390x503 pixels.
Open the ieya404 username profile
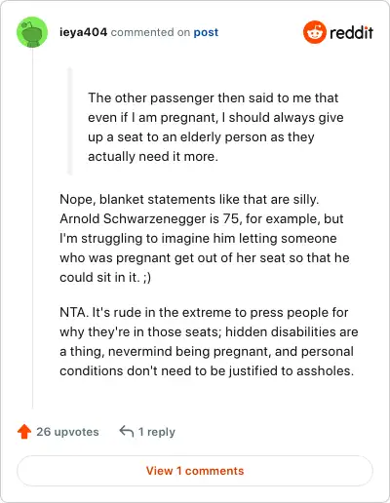[x=83, y=32]
